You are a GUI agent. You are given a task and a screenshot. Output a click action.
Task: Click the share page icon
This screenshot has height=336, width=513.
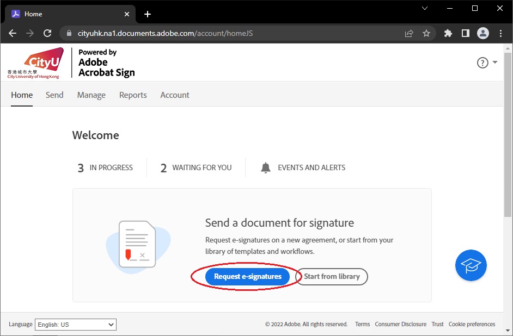click(x=409, y=33)
